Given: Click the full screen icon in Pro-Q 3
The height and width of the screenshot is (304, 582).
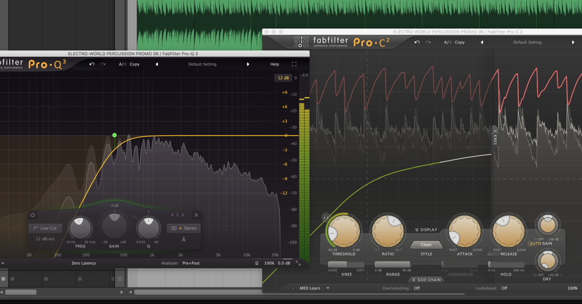Looking at the screenshot, I should 293,63.
